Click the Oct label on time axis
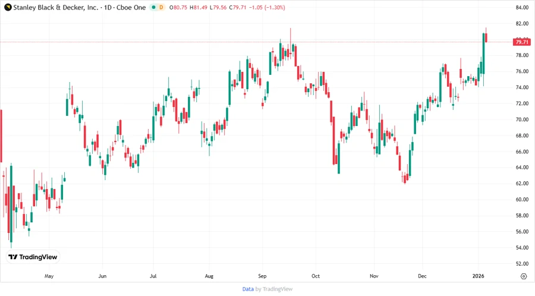The width and height of the screenshot is (535, 296). (x=316, y=276)
